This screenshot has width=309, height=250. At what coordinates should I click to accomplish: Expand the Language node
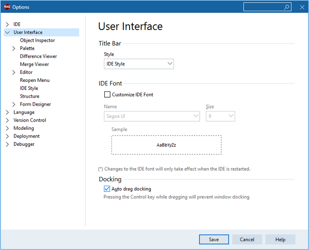point(7,112)
